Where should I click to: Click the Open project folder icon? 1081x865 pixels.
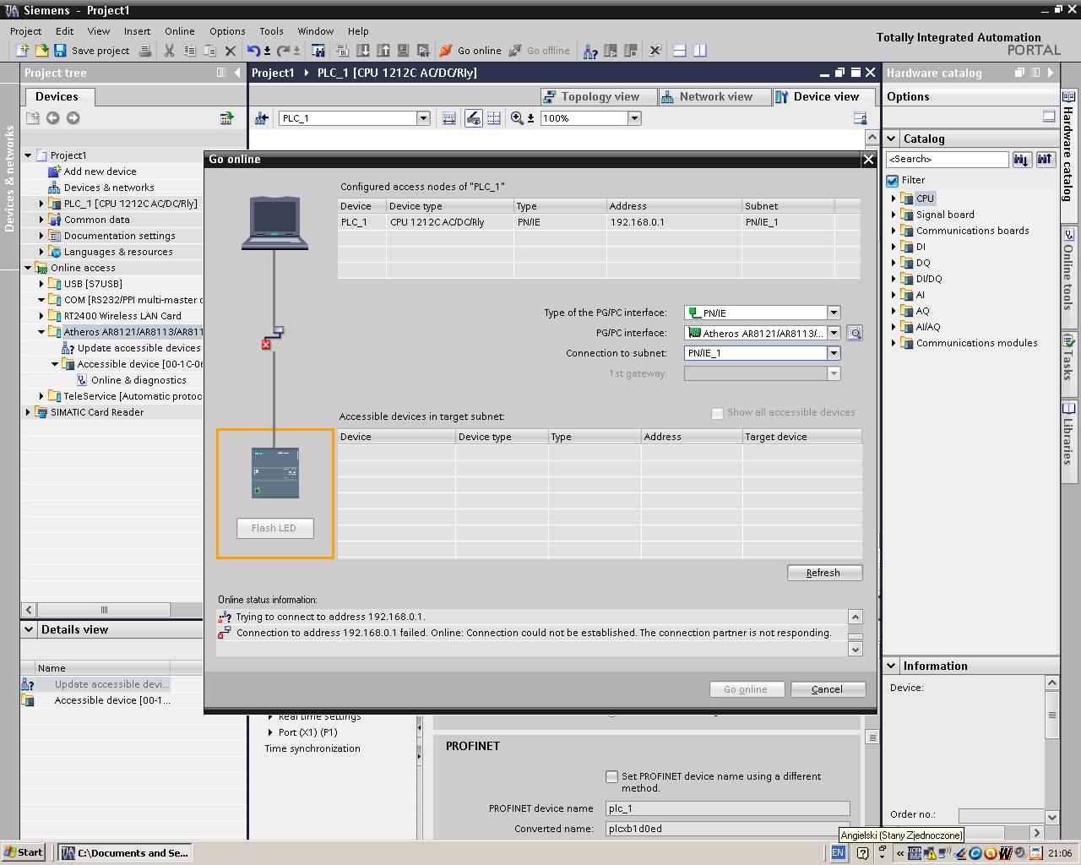(41, 51)
